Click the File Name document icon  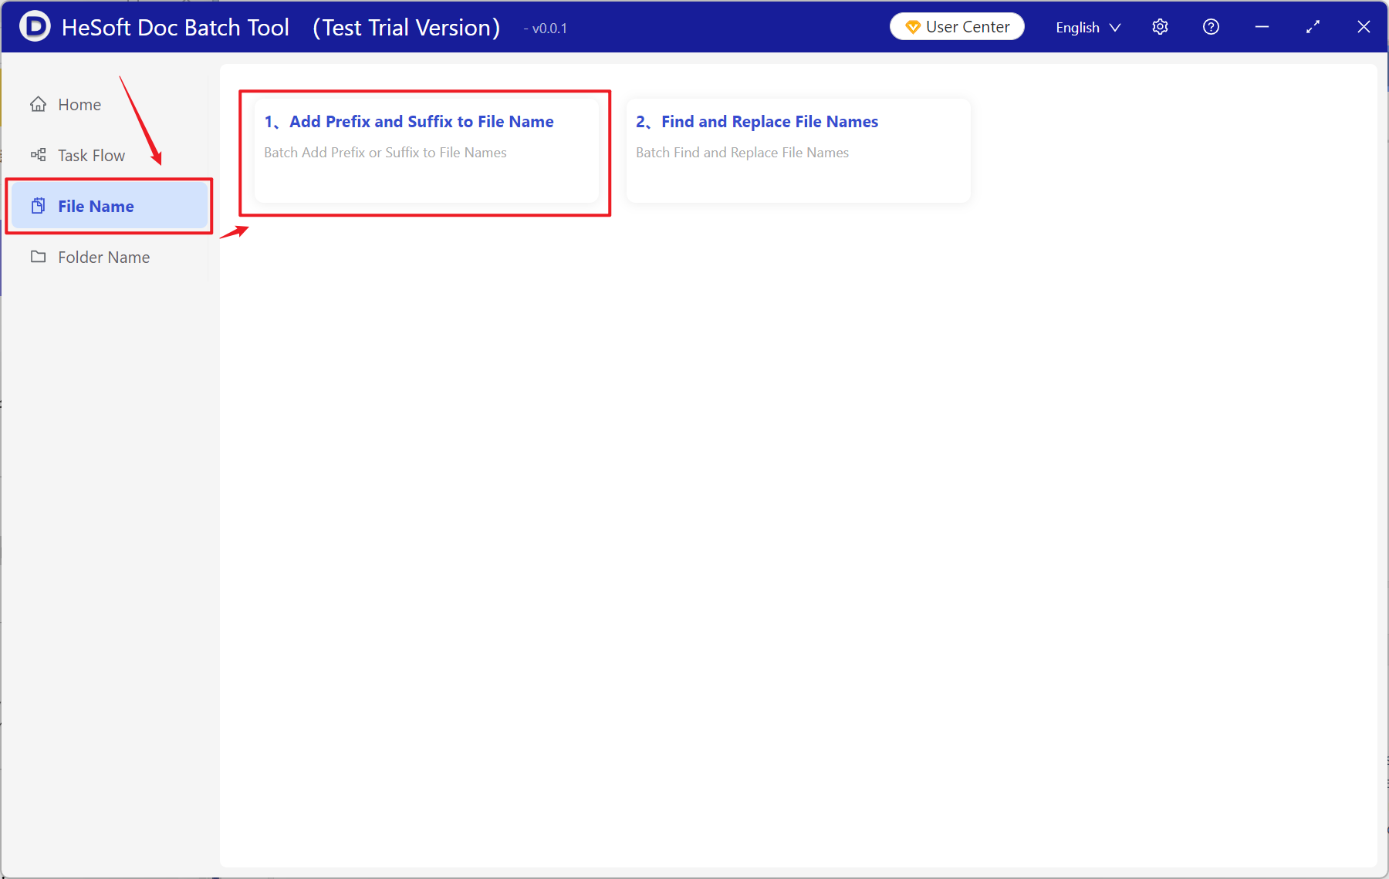(x=38, y=206)
